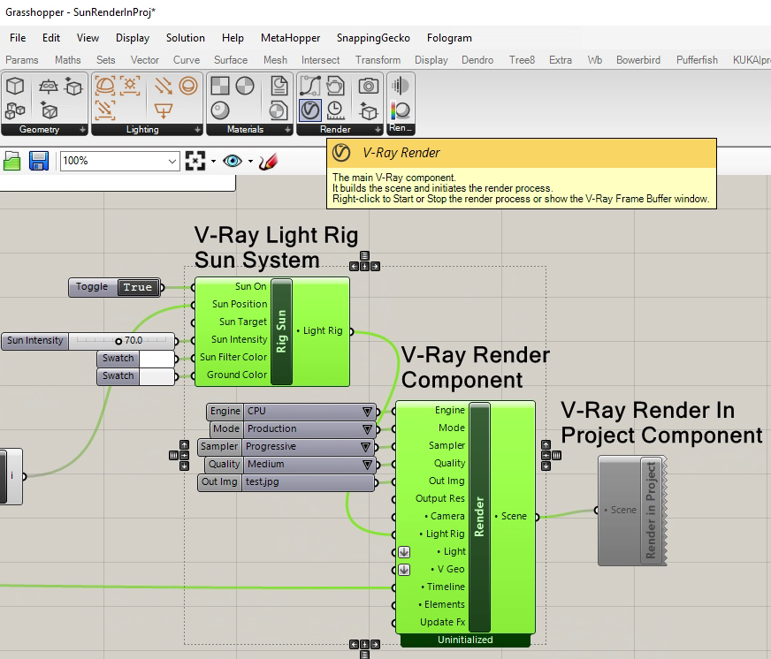Select the document page material icon, upper row
The height and width of the screenshot is (659, 771).
point(279,86)
